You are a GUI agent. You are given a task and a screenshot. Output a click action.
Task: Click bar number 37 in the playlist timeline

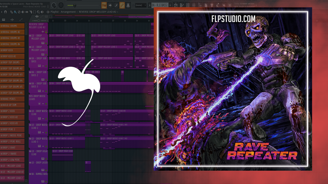click(113, 20)
